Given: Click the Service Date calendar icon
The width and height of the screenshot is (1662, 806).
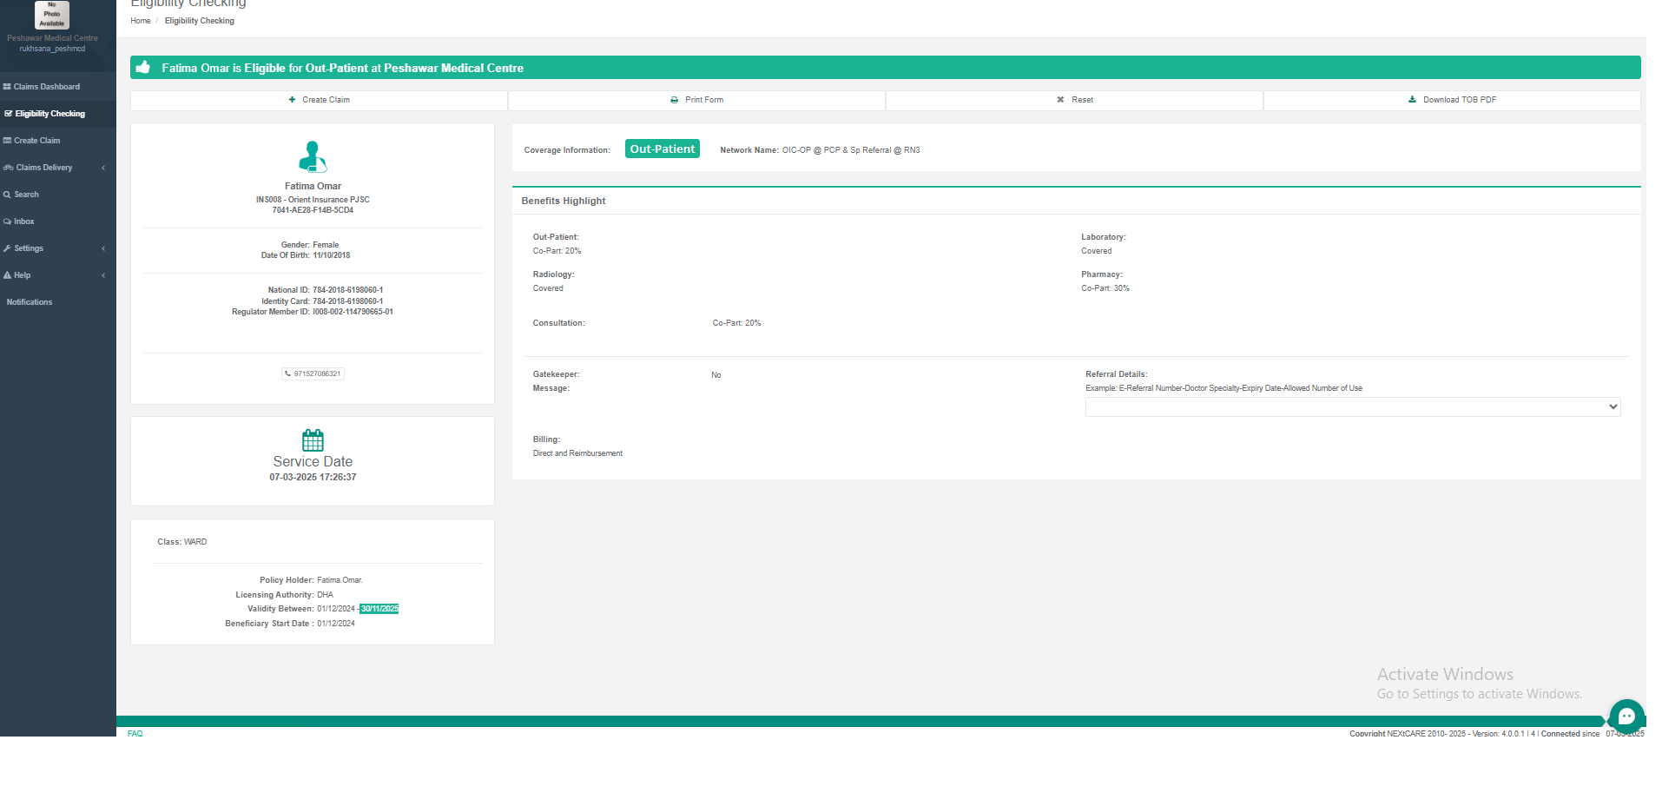Looking at the screenshot, I should click(x=313, y=439).
